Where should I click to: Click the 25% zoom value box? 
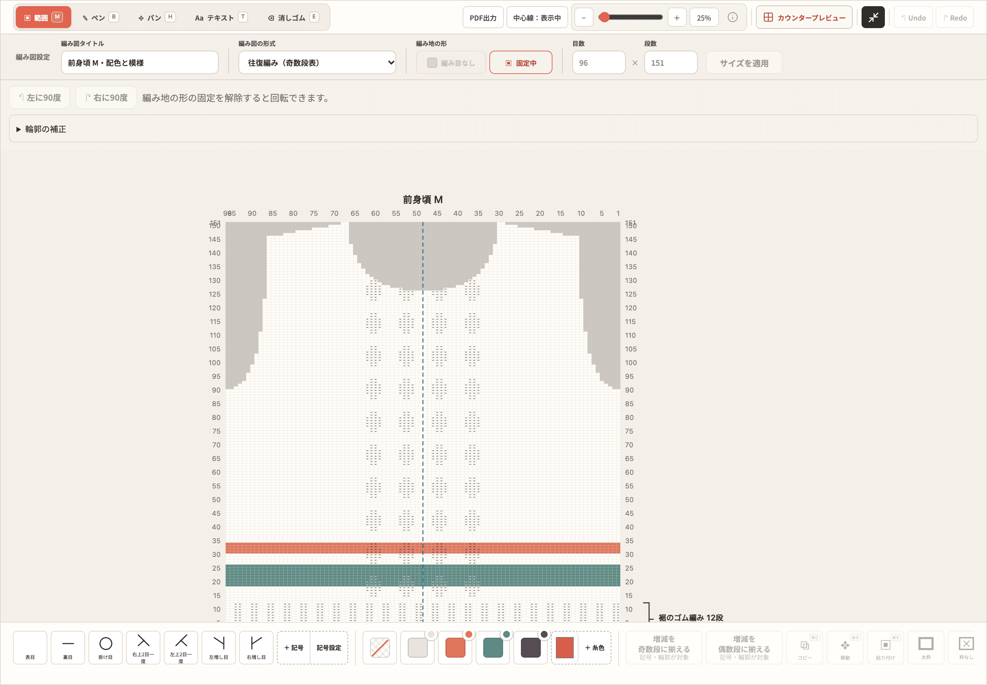coord(704,17)
